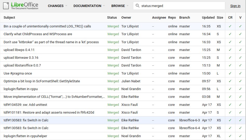The height and width of the screenshot is (140, 246).
Task: Click updated time 16:35
Action: click(x=206, y=26)
